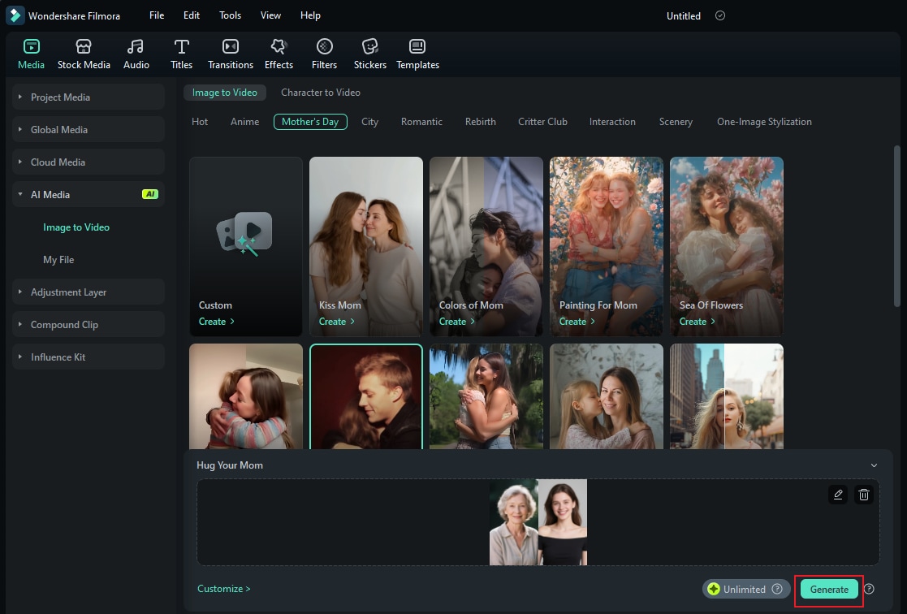This screenshot has height=614, width=907.
Task: Select the Critter Club category
Action: 542,122
